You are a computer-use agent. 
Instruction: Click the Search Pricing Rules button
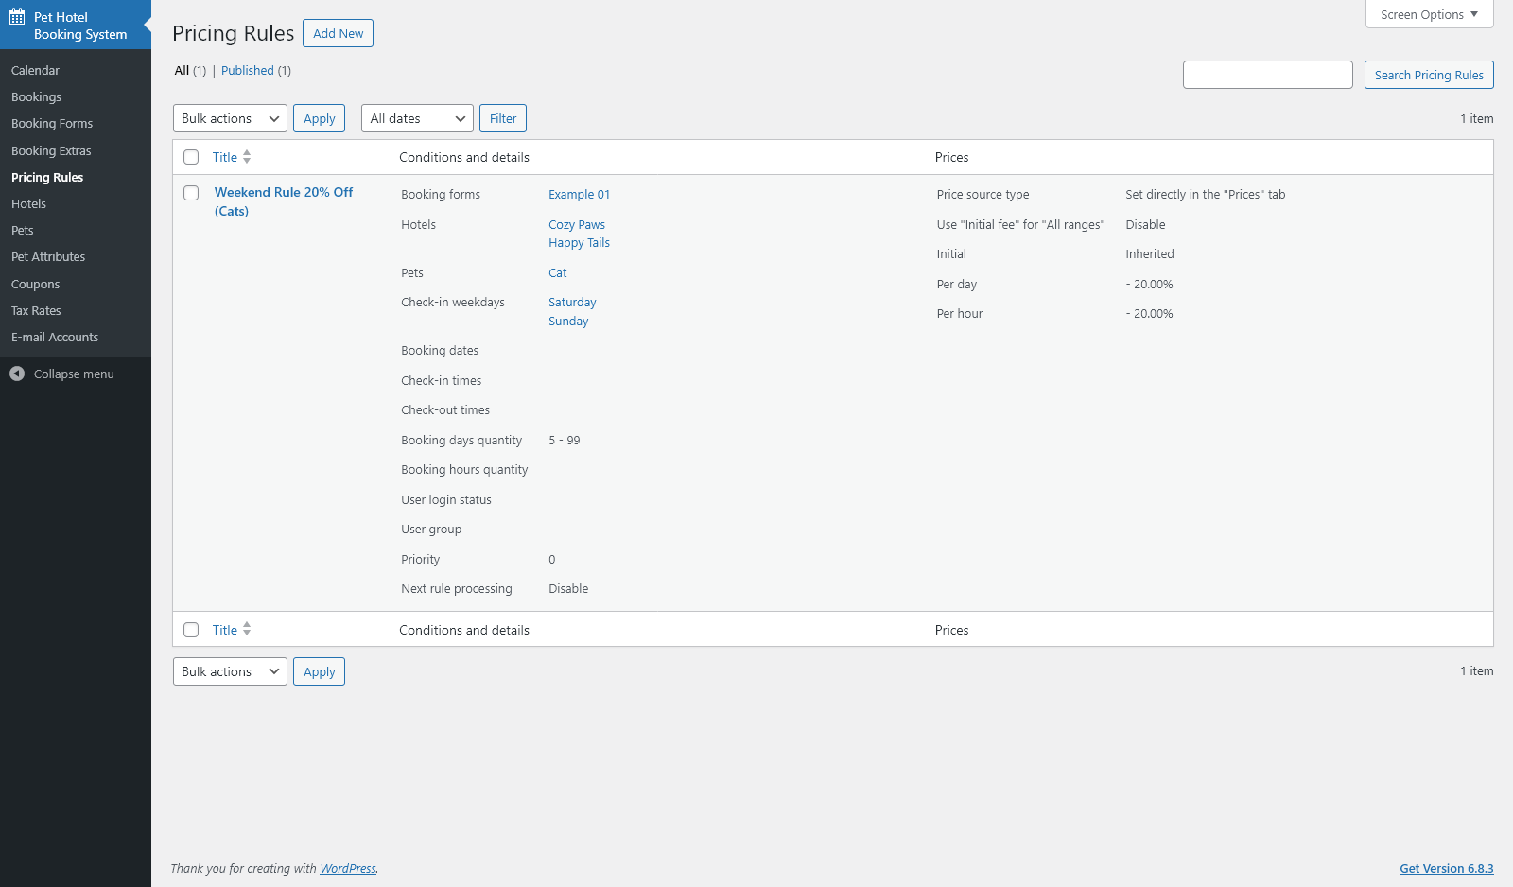click(x=1428, y=75)
